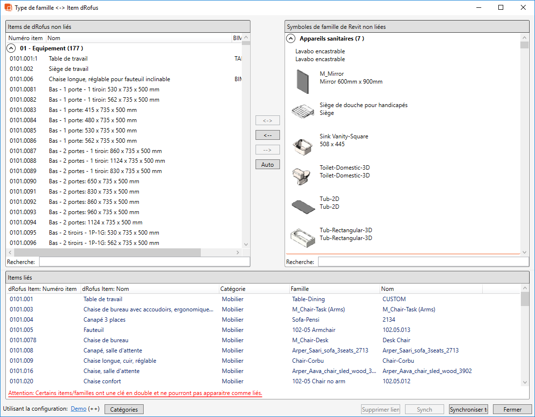The image size is (535, 417).
Task: Click the dRofus items Recherche field
Action: point(144,262)
